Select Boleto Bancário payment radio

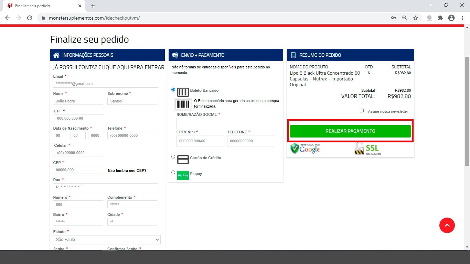173,89
